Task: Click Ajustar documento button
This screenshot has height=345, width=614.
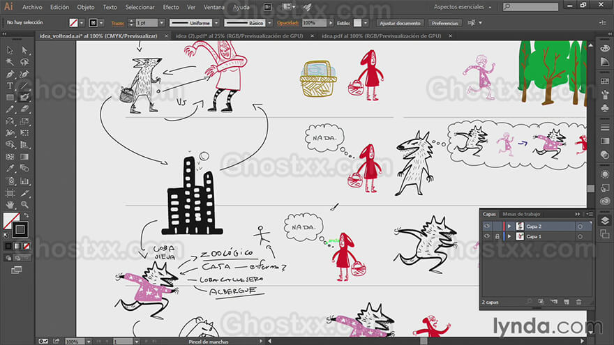Action: pyautogui.click(x=400, y=23)
